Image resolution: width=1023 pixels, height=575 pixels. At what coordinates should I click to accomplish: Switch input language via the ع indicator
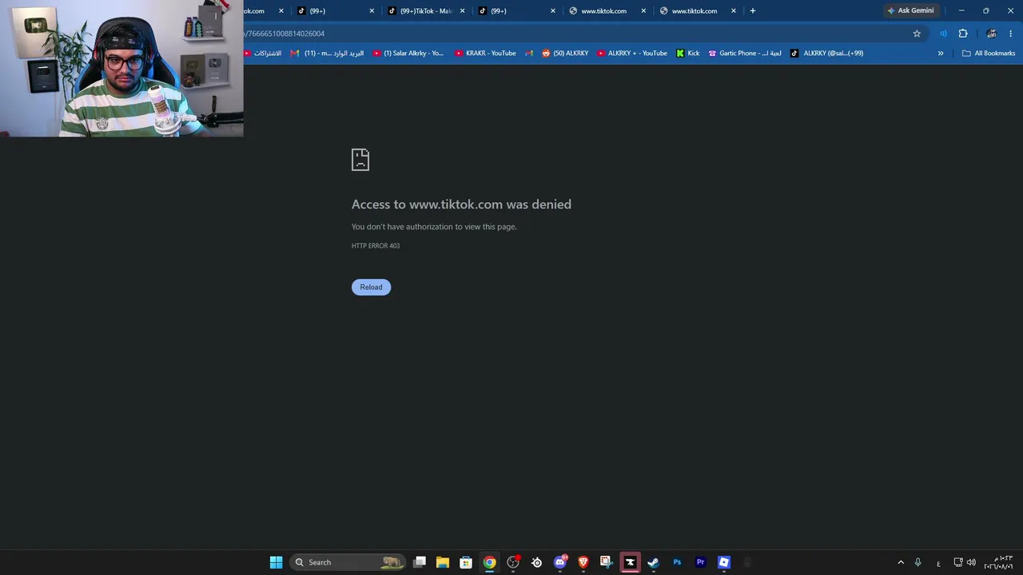pos(938,563)
